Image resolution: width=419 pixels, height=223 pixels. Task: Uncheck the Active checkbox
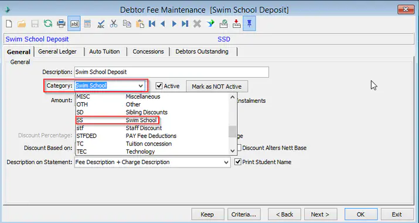click(159, 86)
